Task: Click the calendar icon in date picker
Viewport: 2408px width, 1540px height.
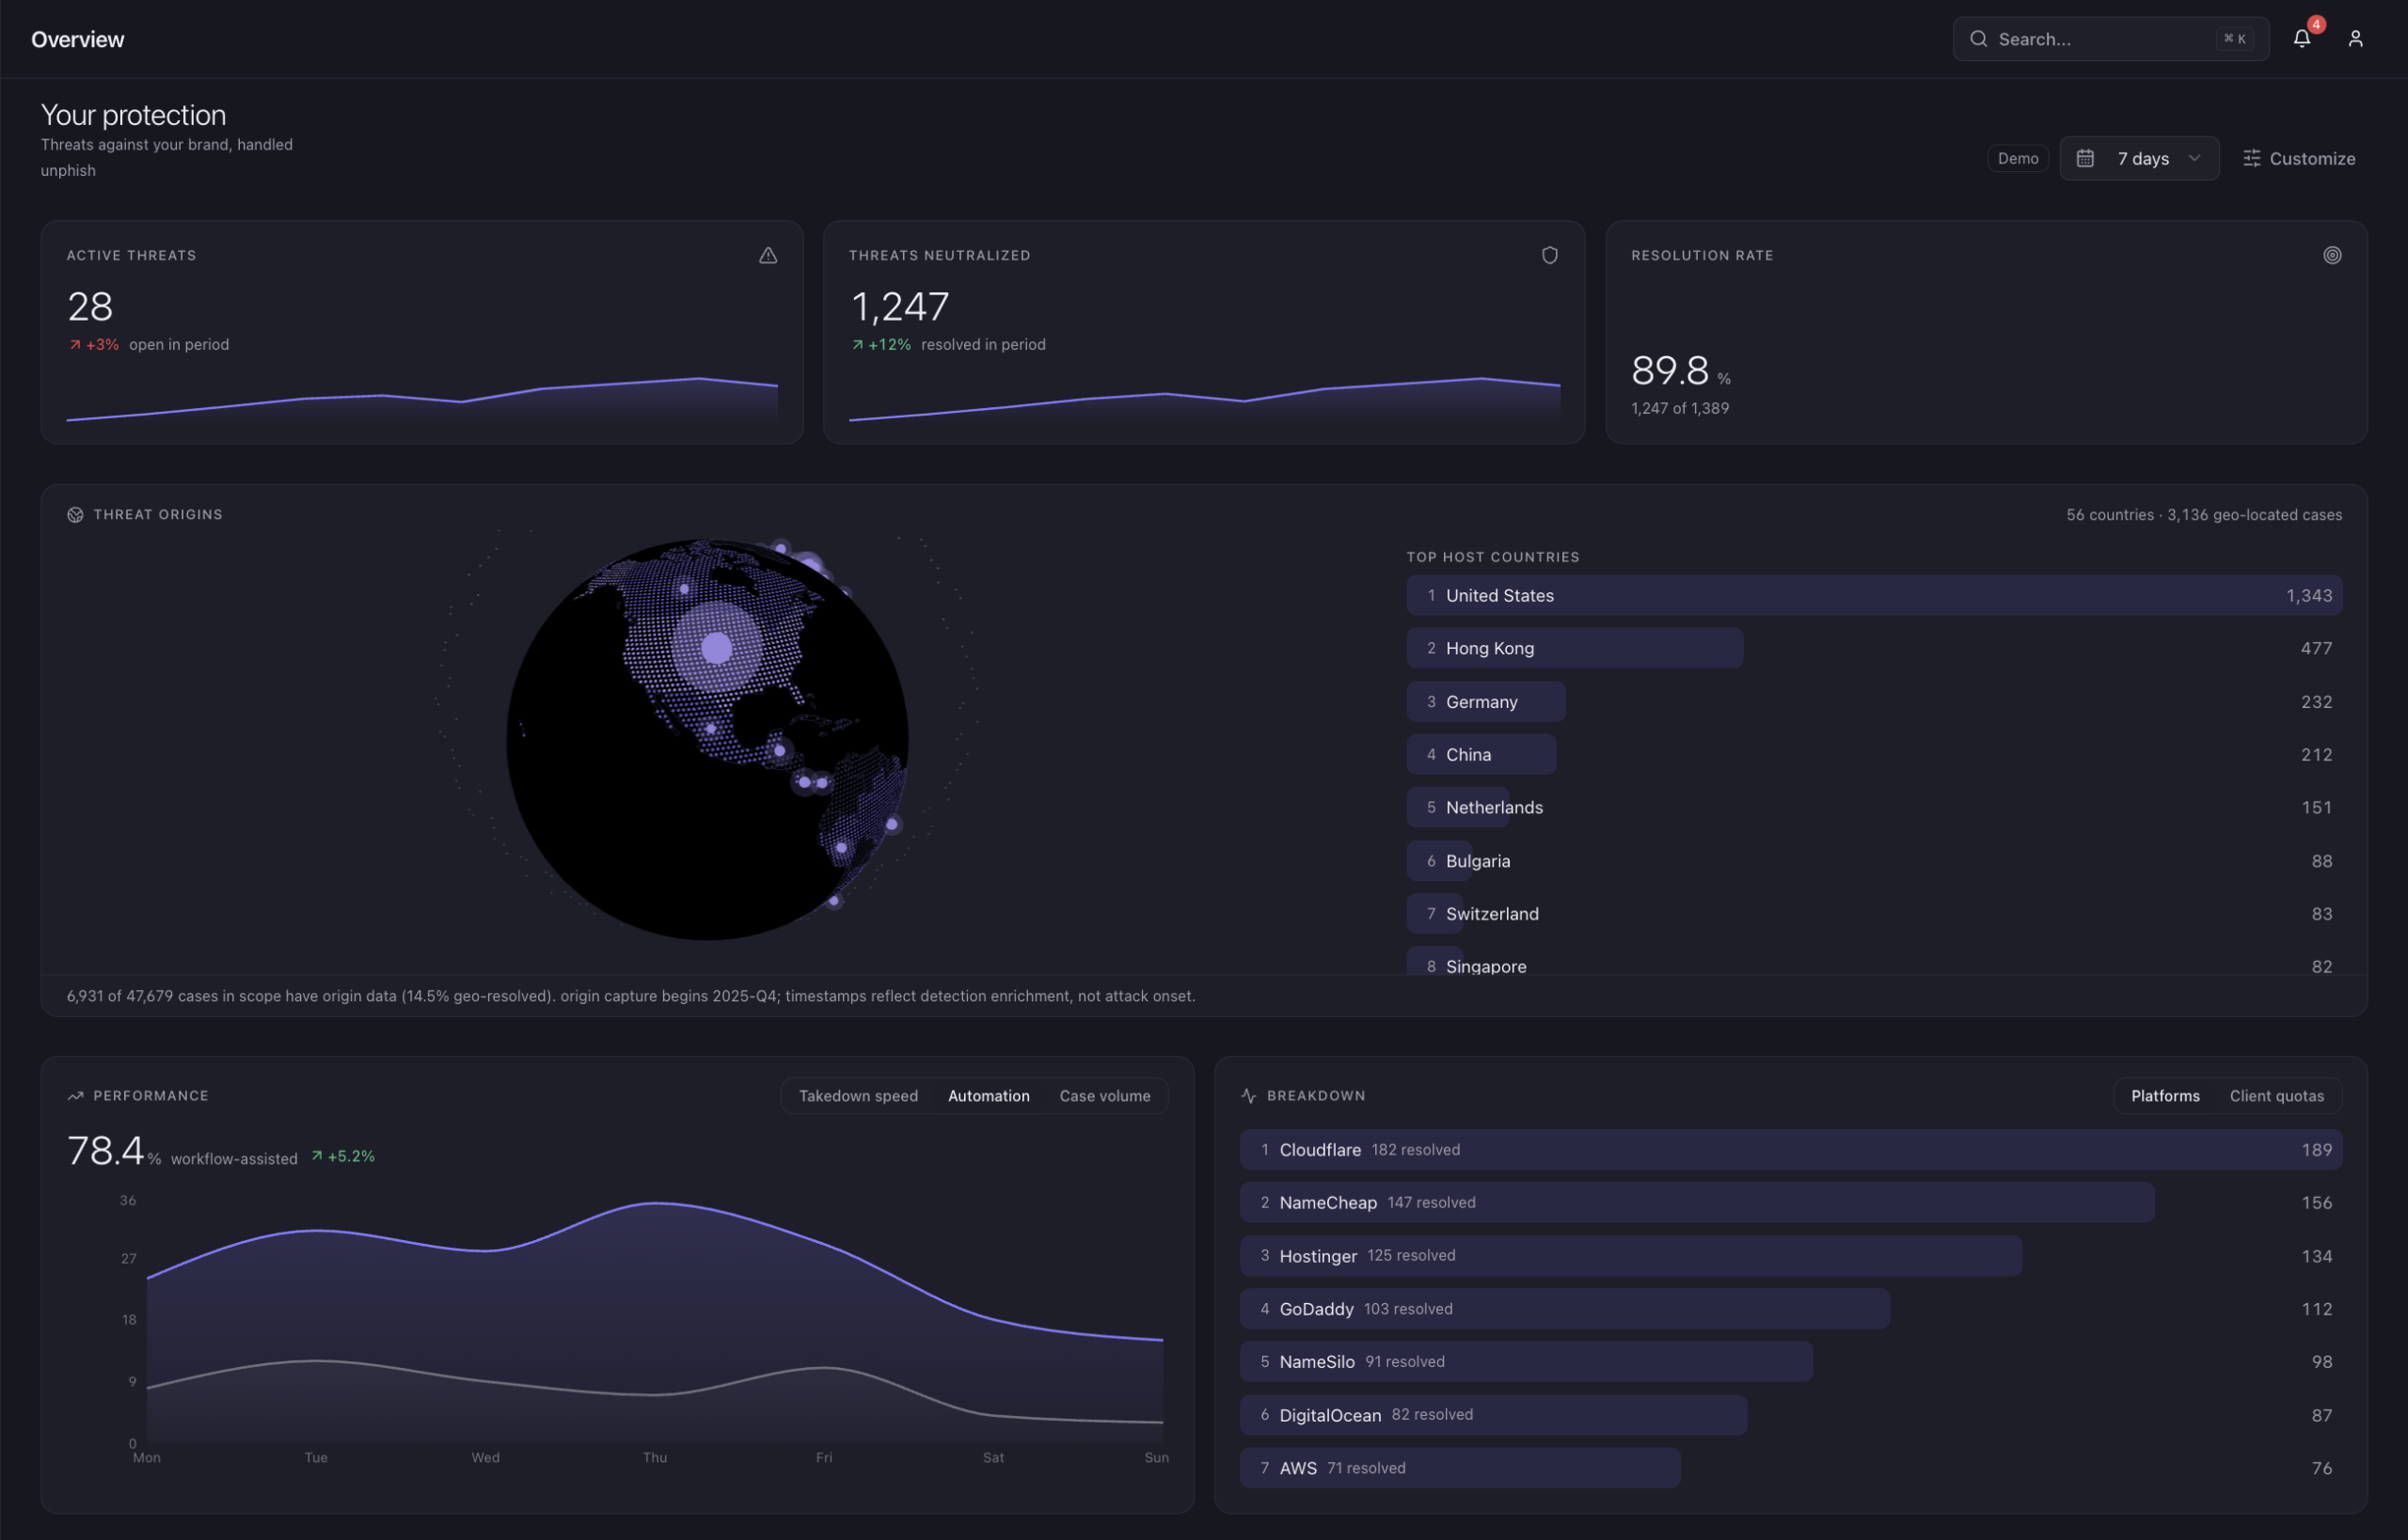Action: 2084,159
